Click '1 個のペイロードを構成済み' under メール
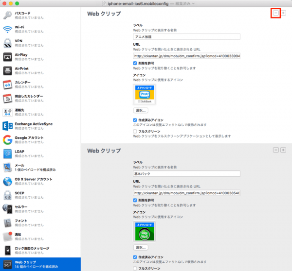 click(36, 169)
